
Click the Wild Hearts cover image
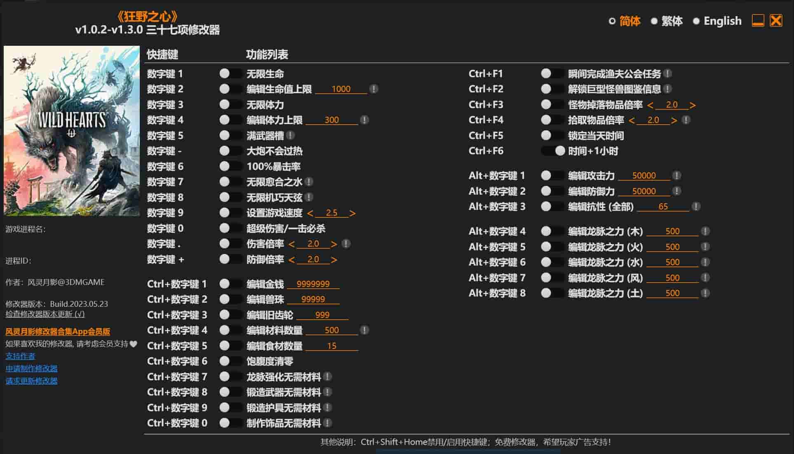point(72,131)
